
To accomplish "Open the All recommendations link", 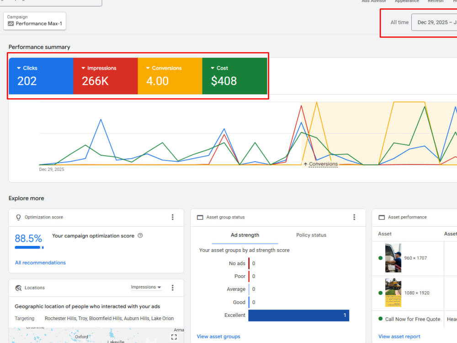I will pos(40,263).
